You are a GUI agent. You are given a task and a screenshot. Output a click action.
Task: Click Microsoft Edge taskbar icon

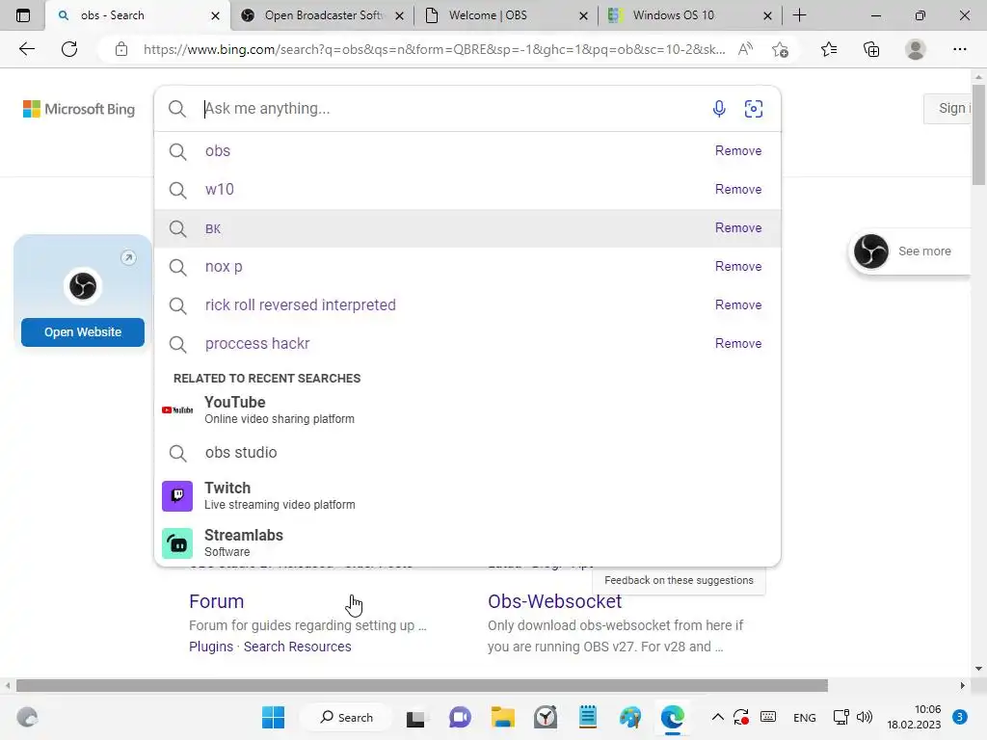coord(672,717)
